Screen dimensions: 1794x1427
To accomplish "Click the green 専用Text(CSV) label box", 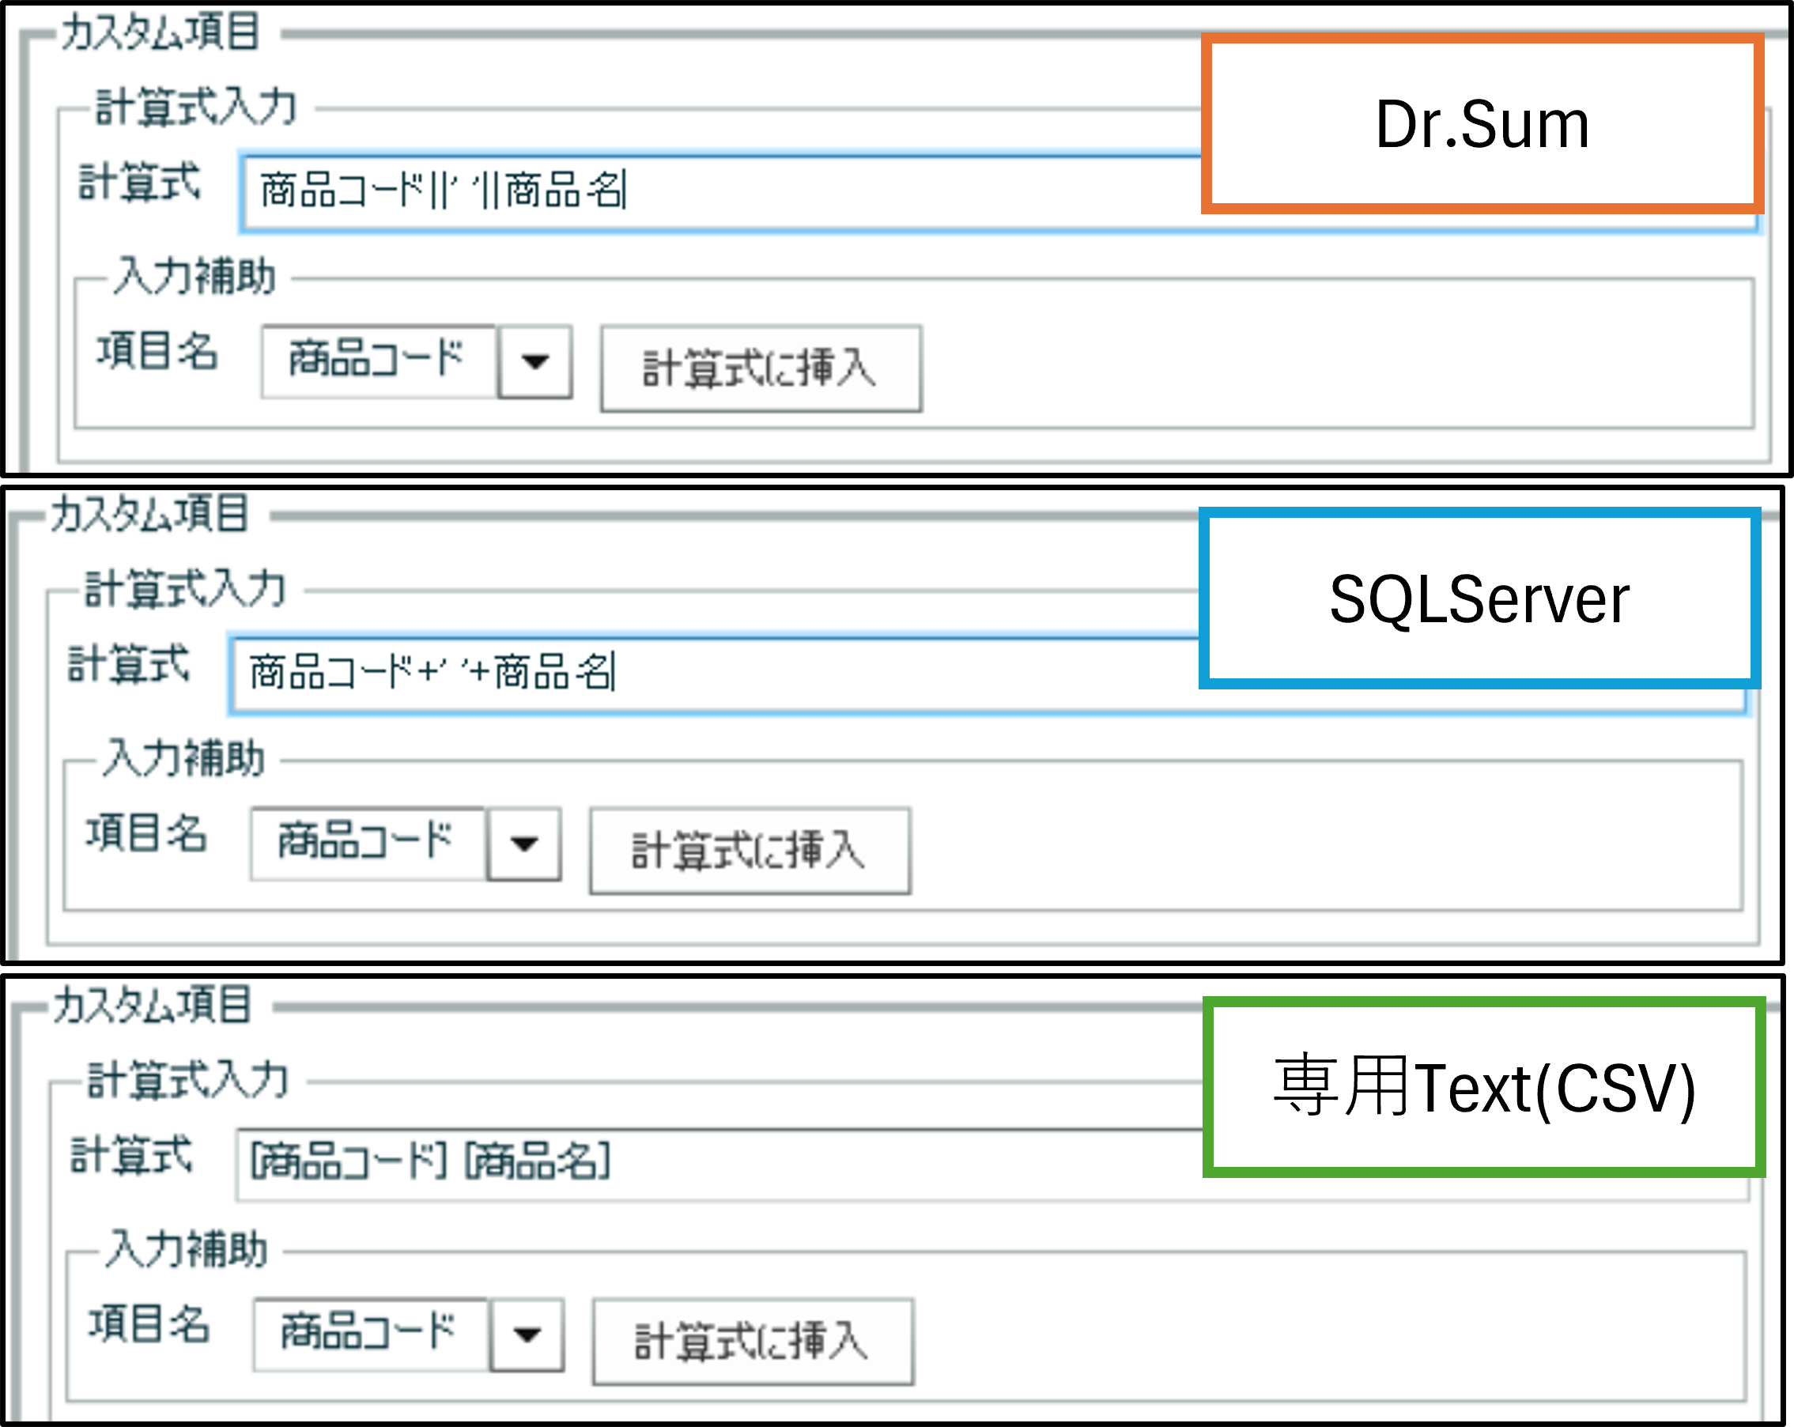I will point(1482,1088).
